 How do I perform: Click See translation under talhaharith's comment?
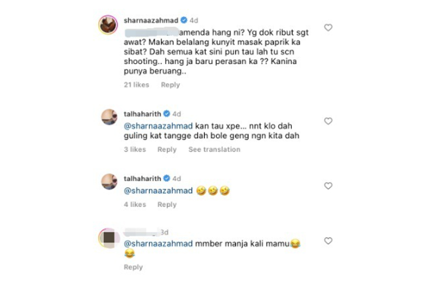214,149
